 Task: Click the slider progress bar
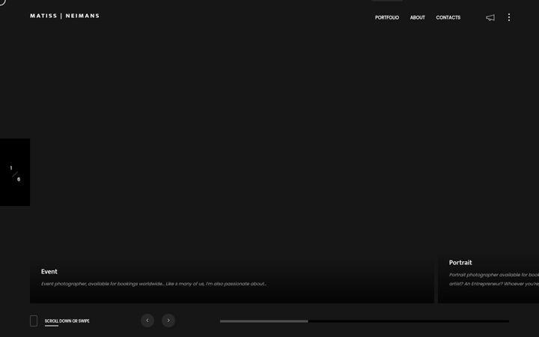point(365,321)
